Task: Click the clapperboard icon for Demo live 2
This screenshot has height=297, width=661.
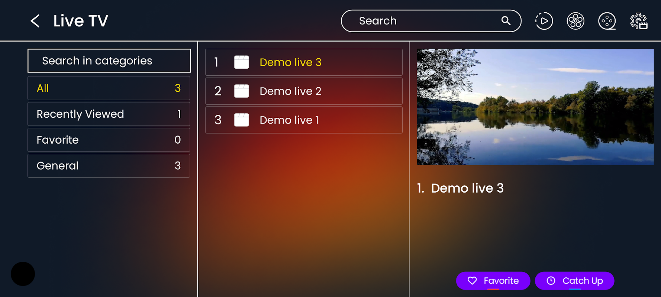Action: click(x=241, y=91)
